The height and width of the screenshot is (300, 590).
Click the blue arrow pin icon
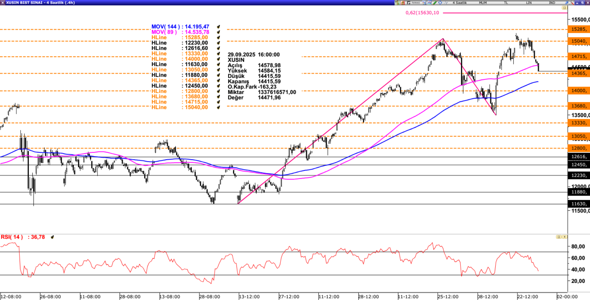coord(566,3)
